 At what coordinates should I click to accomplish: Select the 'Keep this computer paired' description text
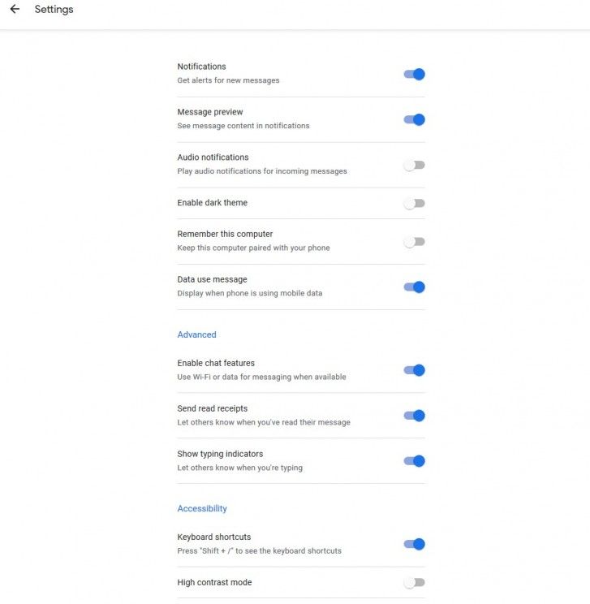[x=253, y=248]
